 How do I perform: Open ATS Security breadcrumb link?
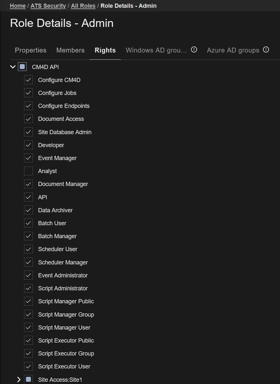(x=48, y=6)
